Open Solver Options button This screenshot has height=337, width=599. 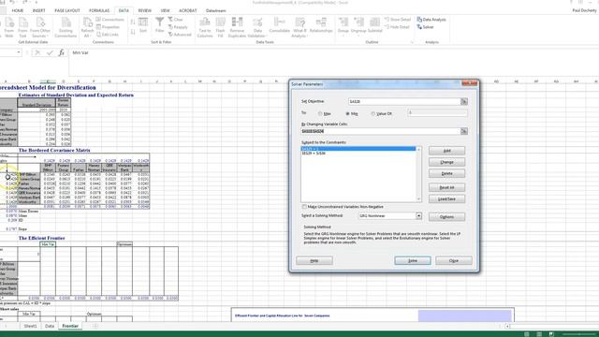point(446,217)
